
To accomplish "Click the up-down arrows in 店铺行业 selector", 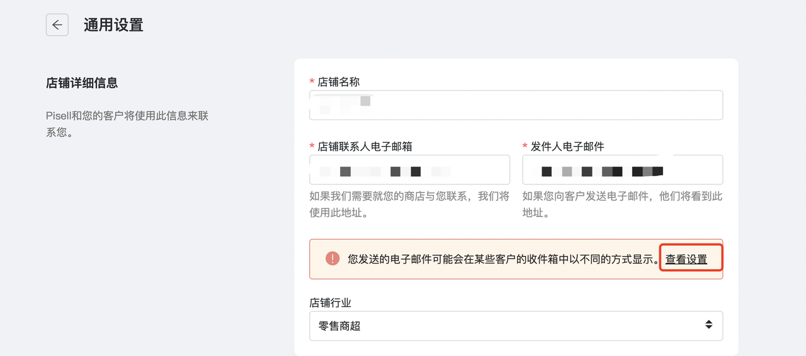I will tap(708, 325).
